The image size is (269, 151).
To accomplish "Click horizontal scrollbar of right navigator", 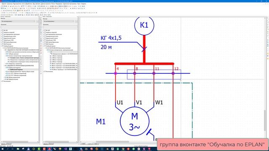I will coord(58,142).
